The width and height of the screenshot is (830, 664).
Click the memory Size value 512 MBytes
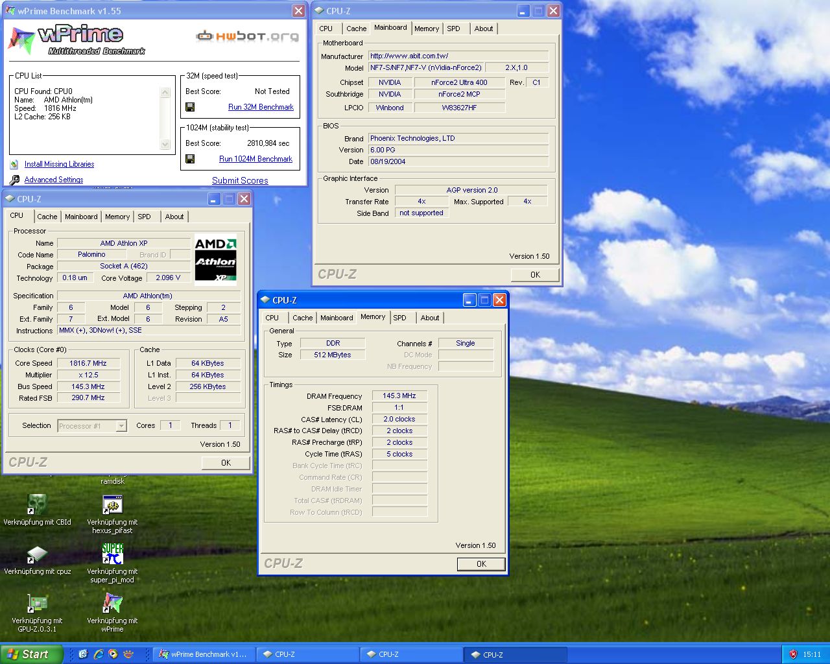[333, 355]
